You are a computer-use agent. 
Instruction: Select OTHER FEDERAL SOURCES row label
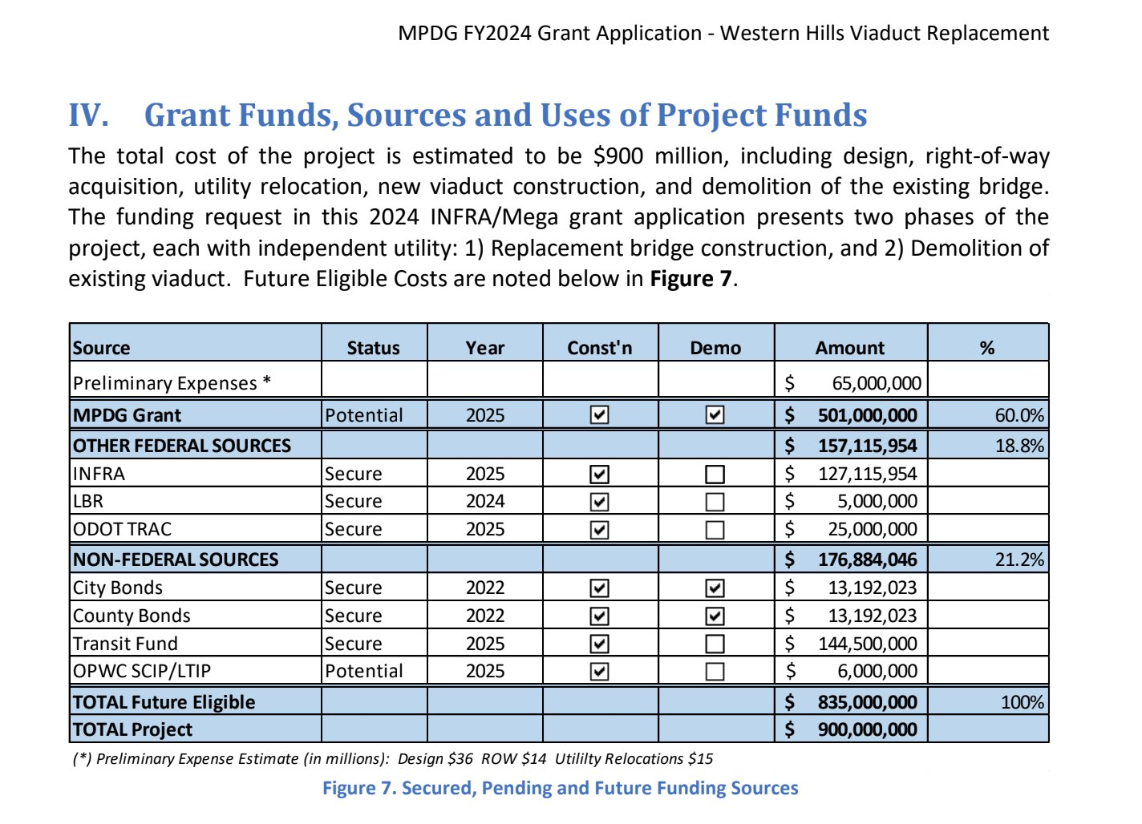182,446
